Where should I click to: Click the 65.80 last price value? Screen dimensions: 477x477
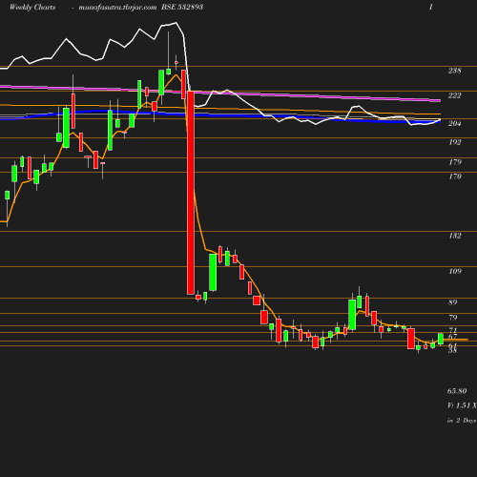click(x=457, y=391)
